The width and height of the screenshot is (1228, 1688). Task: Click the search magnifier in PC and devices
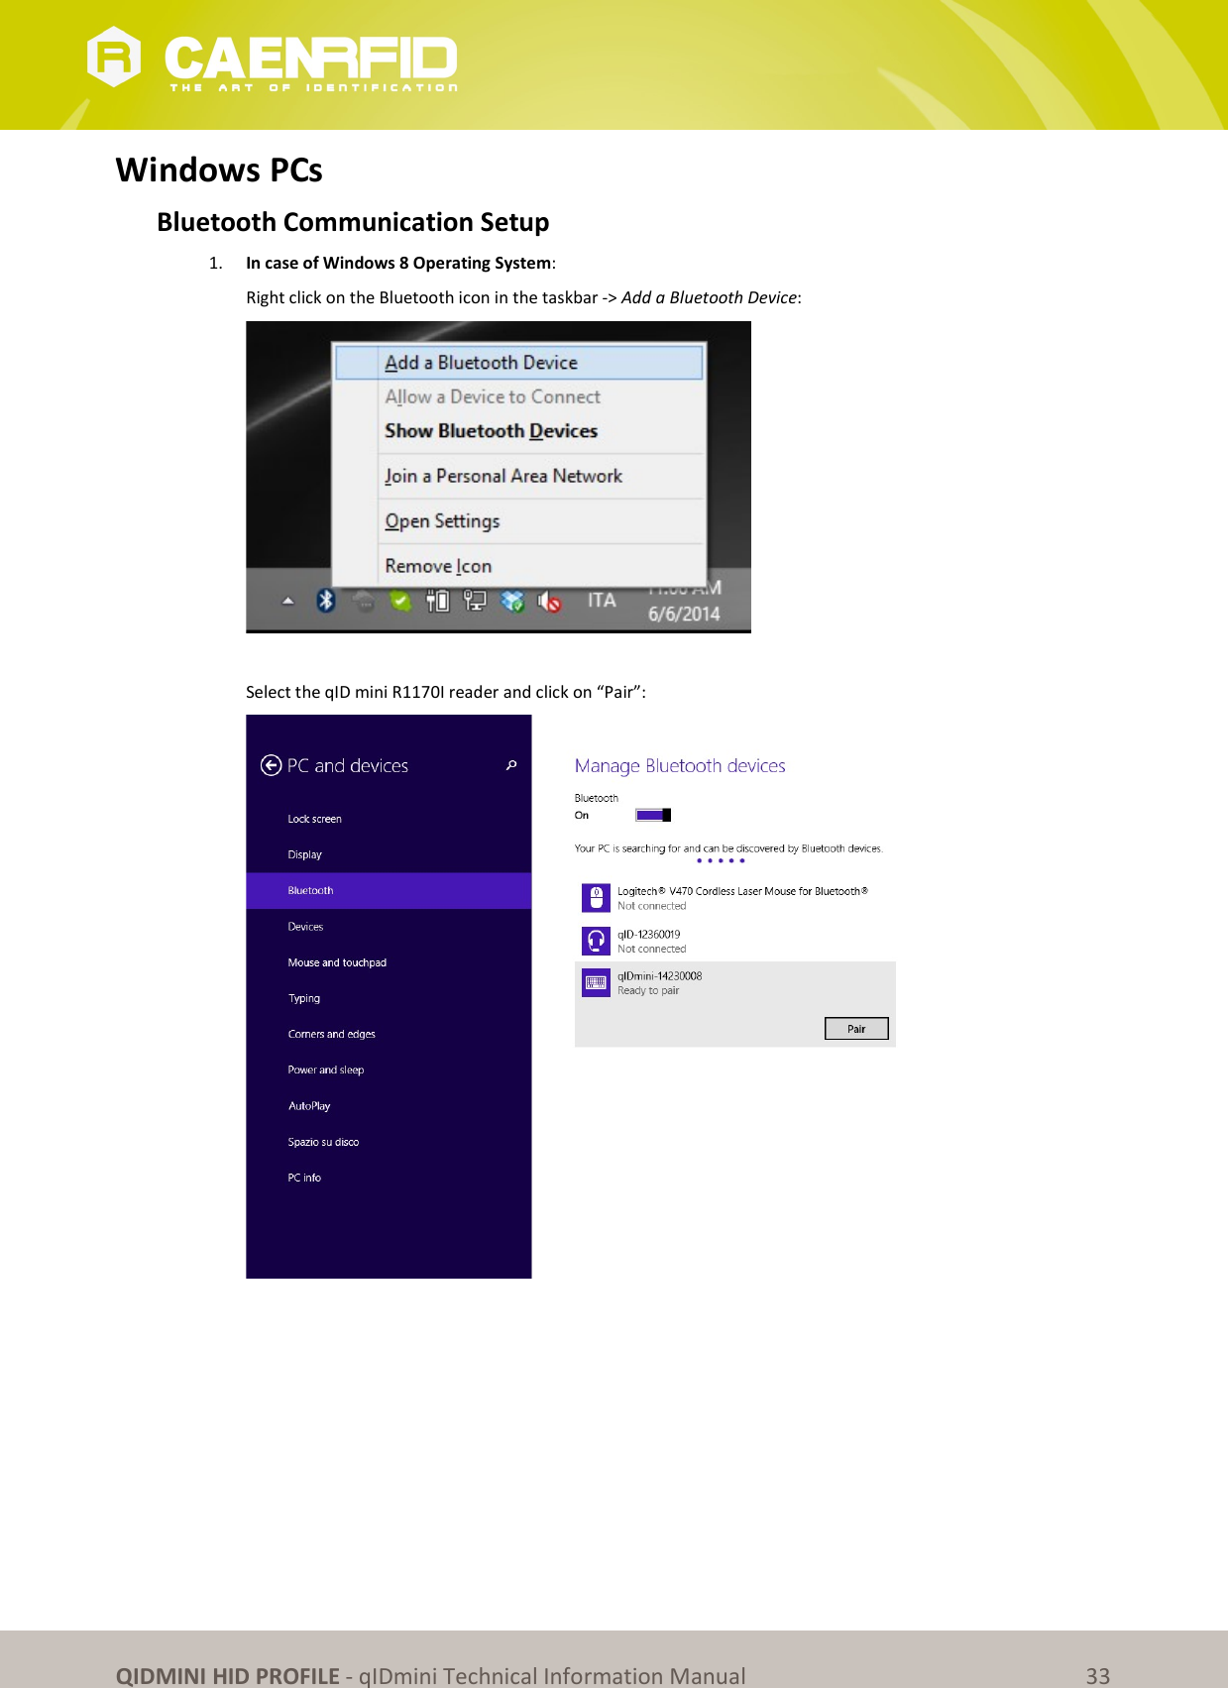click(511, 765)
